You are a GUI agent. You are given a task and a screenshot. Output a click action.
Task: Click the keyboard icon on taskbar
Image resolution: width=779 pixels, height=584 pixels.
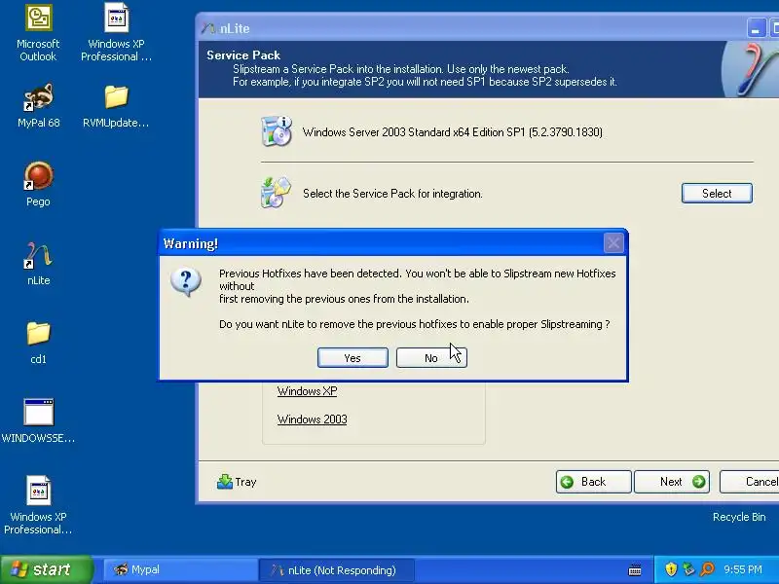point(635,570)
